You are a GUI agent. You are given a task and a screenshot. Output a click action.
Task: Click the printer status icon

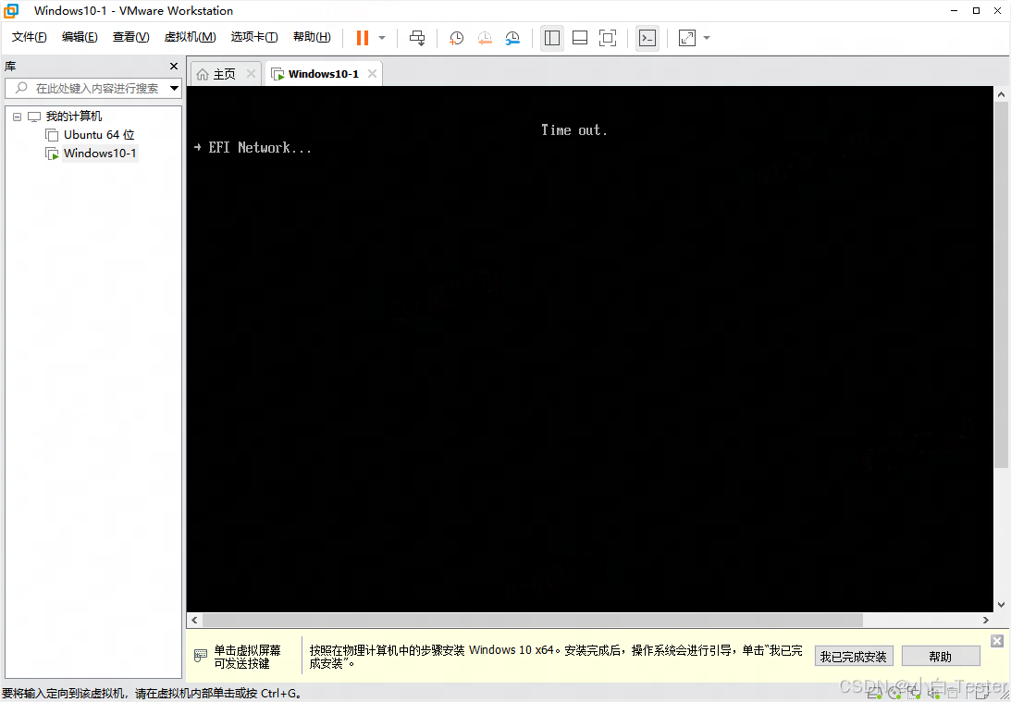tap(951, 693)
